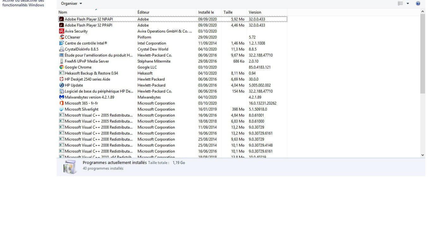This screenshot has height=230, width=432.
Task: Sort list by Nom column header
Action: 96,12
